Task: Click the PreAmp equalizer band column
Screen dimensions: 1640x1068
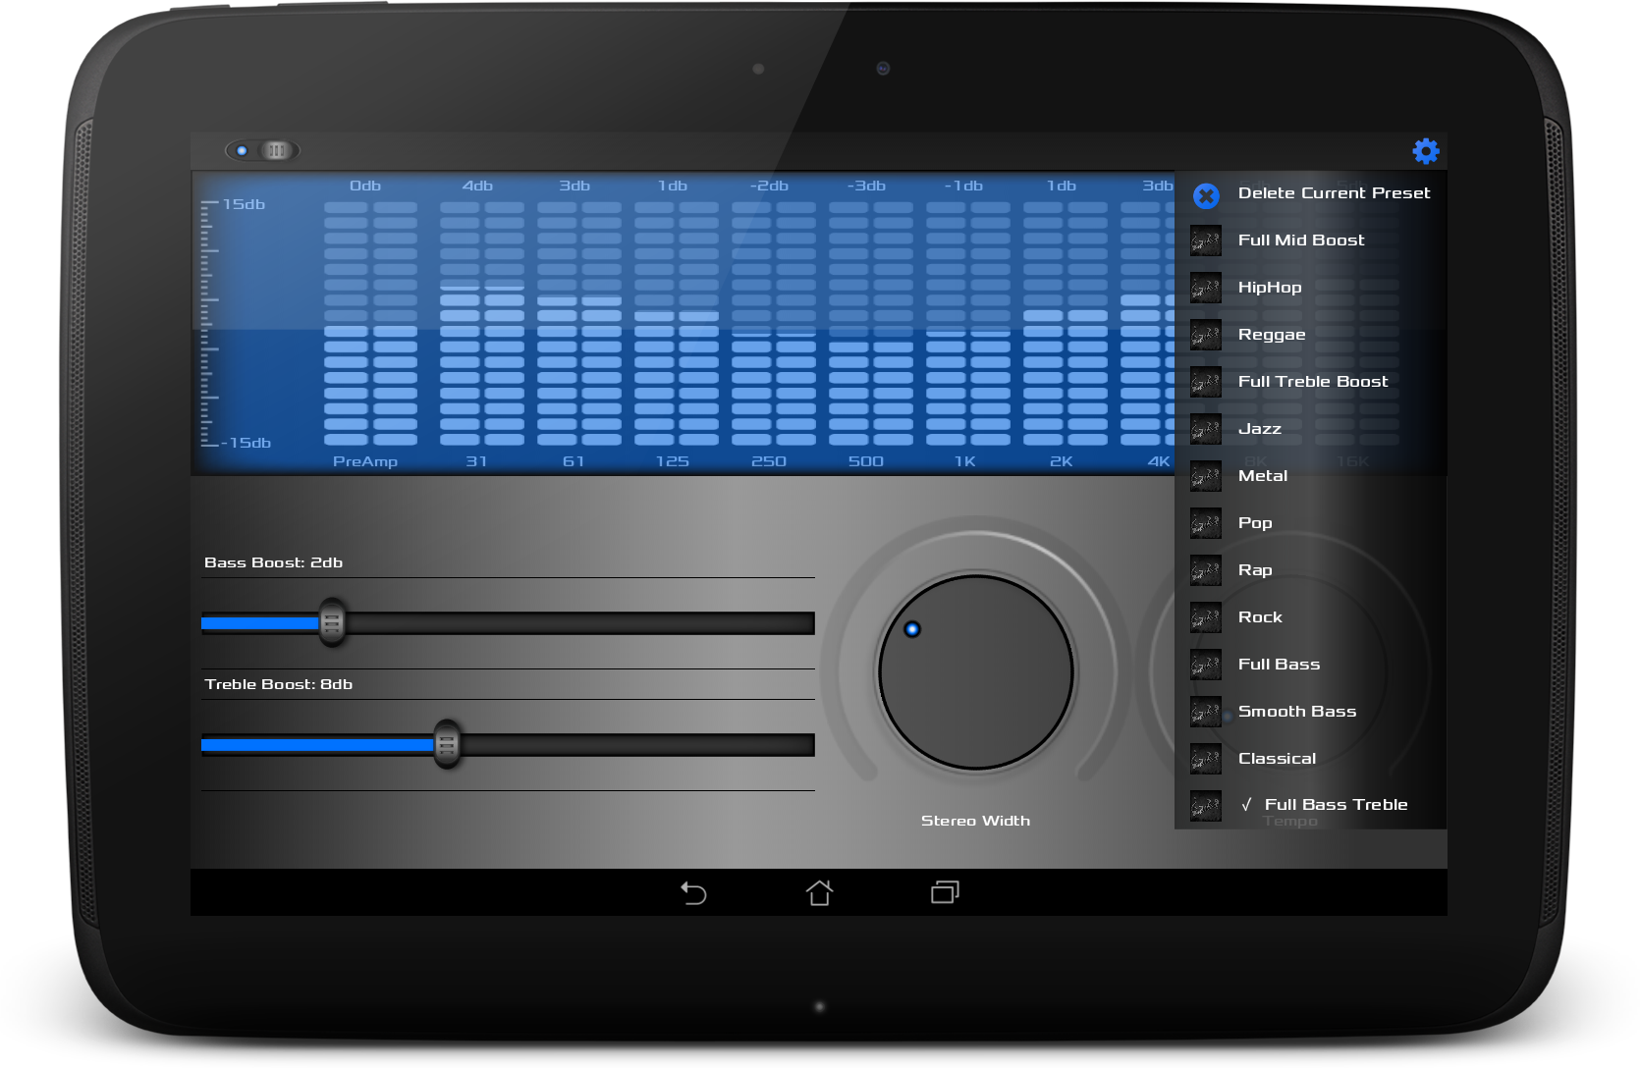Action: [x=370, y=323]
